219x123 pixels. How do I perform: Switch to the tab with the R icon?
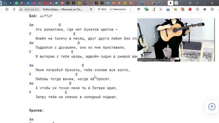point(85,3)
